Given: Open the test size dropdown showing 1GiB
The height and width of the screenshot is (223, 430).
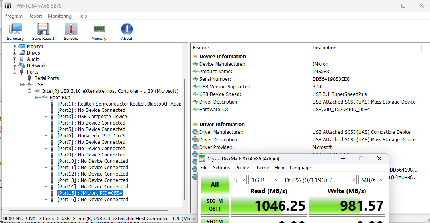Looking at the screenshot, I should [x=264, y=180].
